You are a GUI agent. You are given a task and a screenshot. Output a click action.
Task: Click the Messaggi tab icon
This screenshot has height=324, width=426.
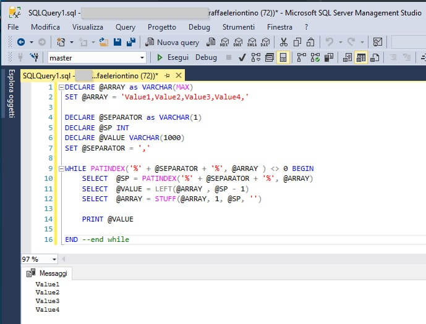[x=31, y=273]
